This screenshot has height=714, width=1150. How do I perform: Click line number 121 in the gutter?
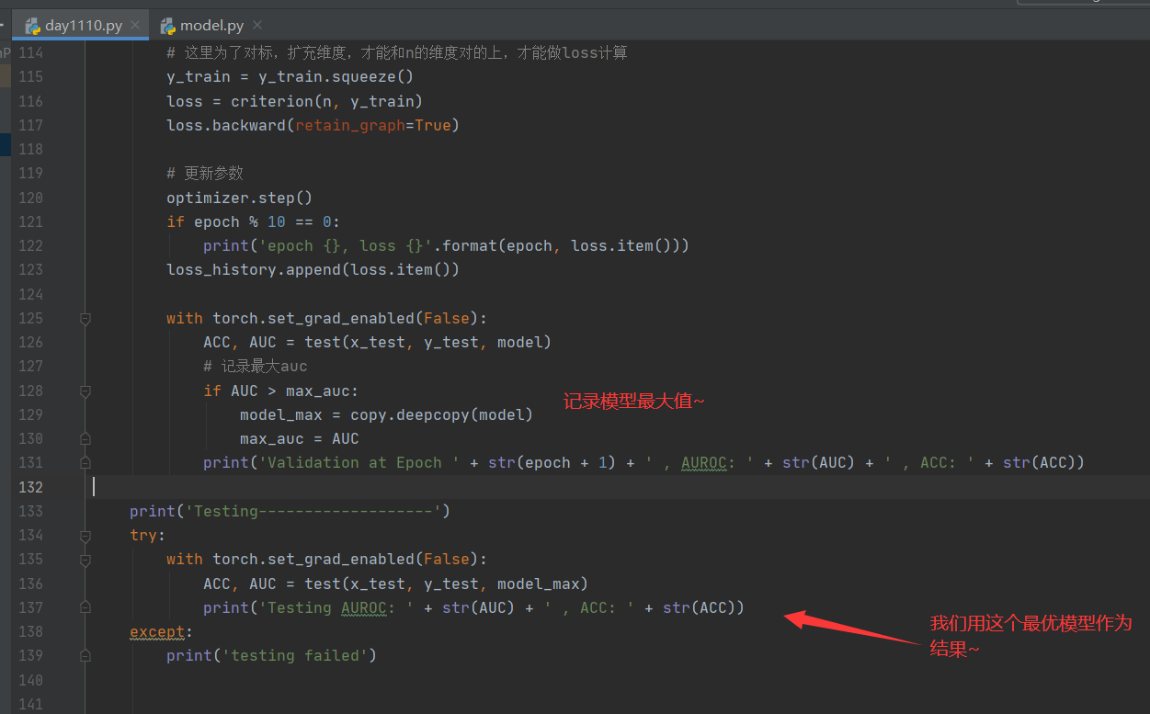click(30, 221)
